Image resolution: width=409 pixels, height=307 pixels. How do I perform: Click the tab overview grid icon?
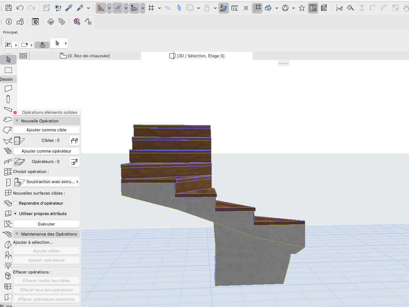pos(23,56)
